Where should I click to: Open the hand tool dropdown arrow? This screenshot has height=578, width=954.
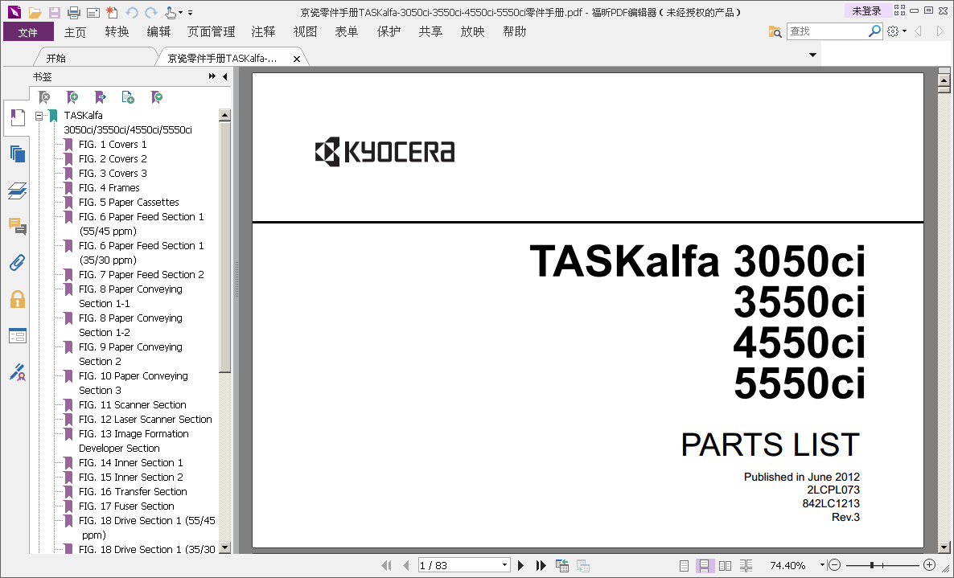click(x=181, y=13)
